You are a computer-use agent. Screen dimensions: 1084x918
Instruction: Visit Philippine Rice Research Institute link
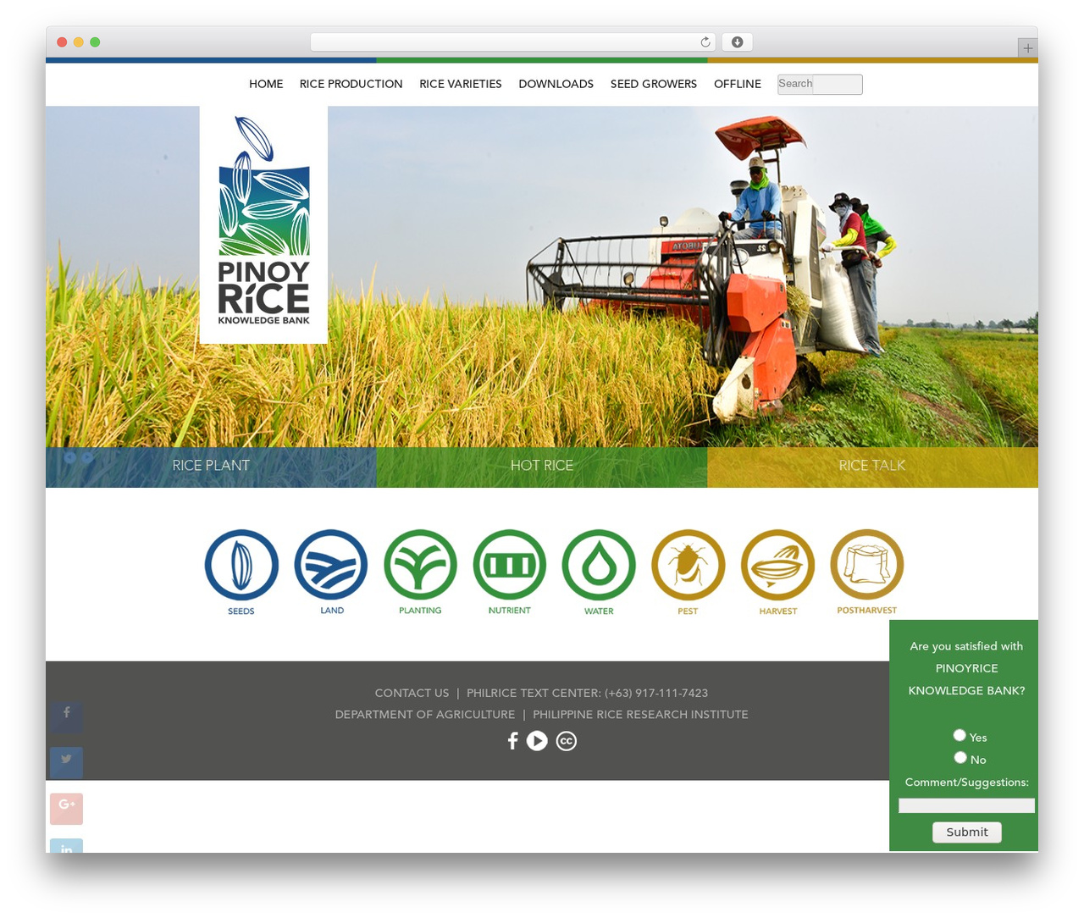pos(640,715)
